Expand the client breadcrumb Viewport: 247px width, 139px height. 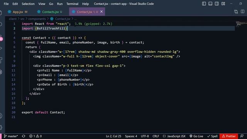[13, 19]
